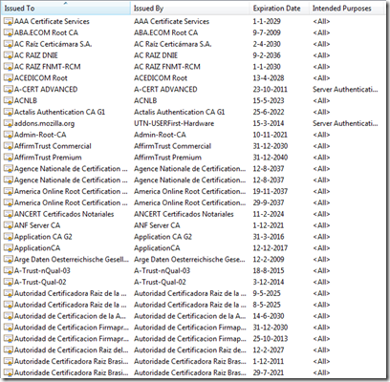Click the certificate icon beside AffirmTrust Premium
The height and width of the screenshot is (382, 390).
tap(9, 158)
